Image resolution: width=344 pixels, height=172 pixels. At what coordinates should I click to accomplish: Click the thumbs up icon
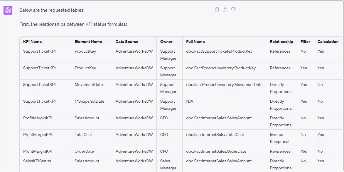(x=225, y=10)
